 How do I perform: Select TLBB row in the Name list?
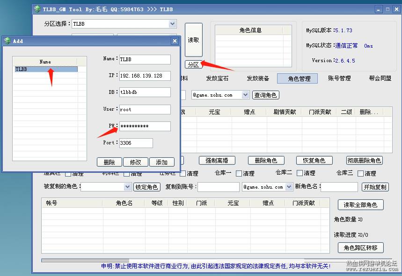point(46,69)
